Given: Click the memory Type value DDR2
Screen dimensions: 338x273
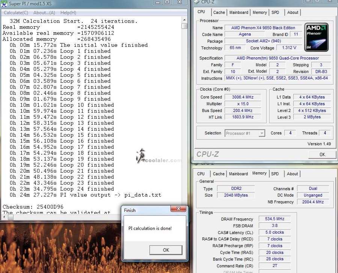Looking at the screenshot, I should coord(236,188).
